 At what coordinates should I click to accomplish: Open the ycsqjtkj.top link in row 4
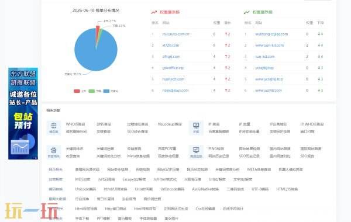264,68
